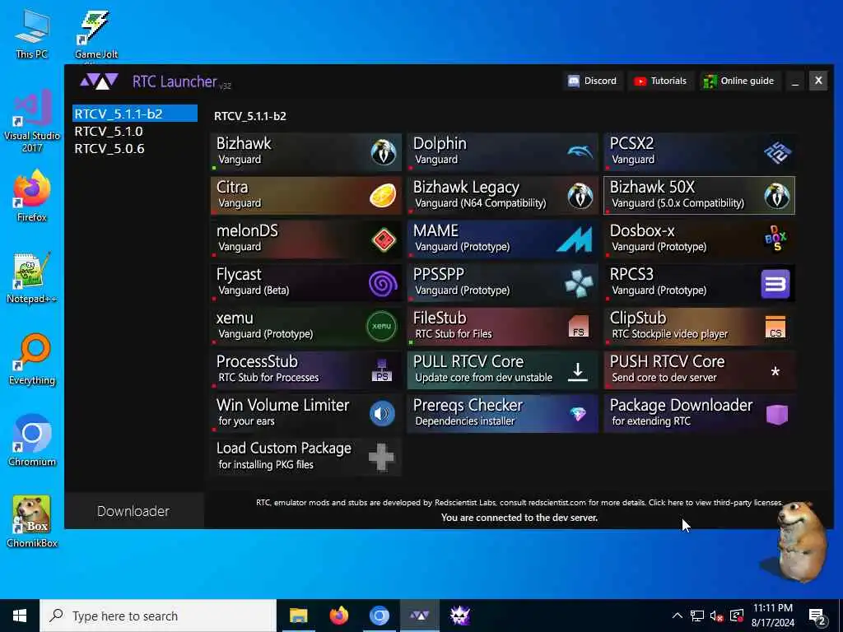Viewport: 843px width, 632px height.
Task: Click the RTC Launcher taskbar icon
Action: tap(419, 616)
